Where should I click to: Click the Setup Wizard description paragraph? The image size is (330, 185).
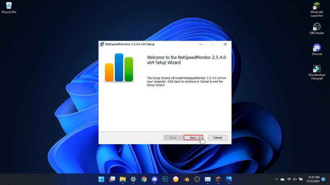tap(186, 81)
